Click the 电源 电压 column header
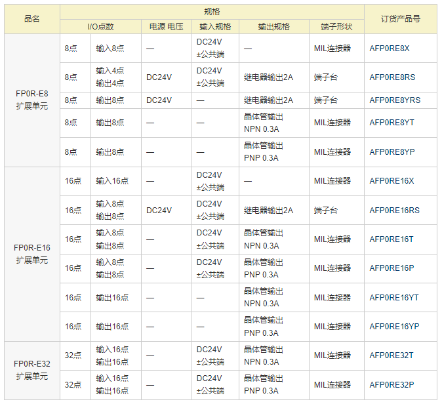Viewport: 442px width, 406px height. tap(166, 27)
